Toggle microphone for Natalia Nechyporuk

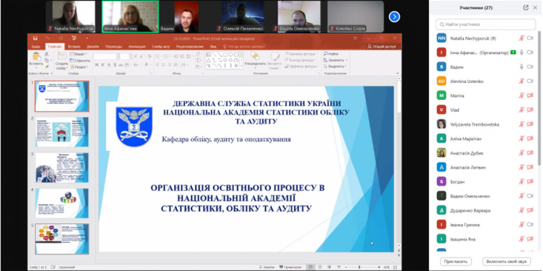pos(521,38)
